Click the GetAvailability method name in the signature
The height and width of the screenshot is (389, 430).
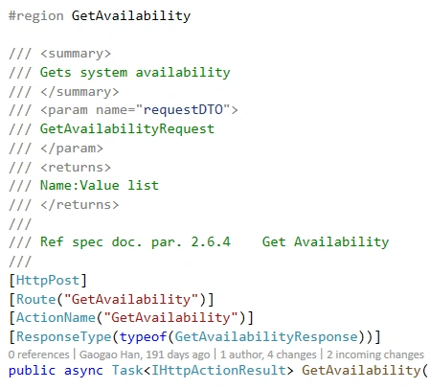361,370
